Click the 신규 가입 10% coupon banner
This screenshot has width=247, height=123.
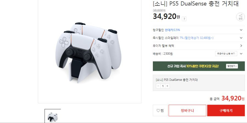199,66
